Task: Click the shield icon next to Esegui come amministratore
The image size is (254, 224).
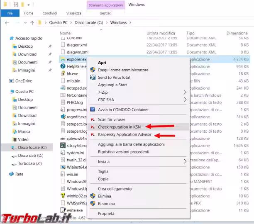Action: pos(92,71)
